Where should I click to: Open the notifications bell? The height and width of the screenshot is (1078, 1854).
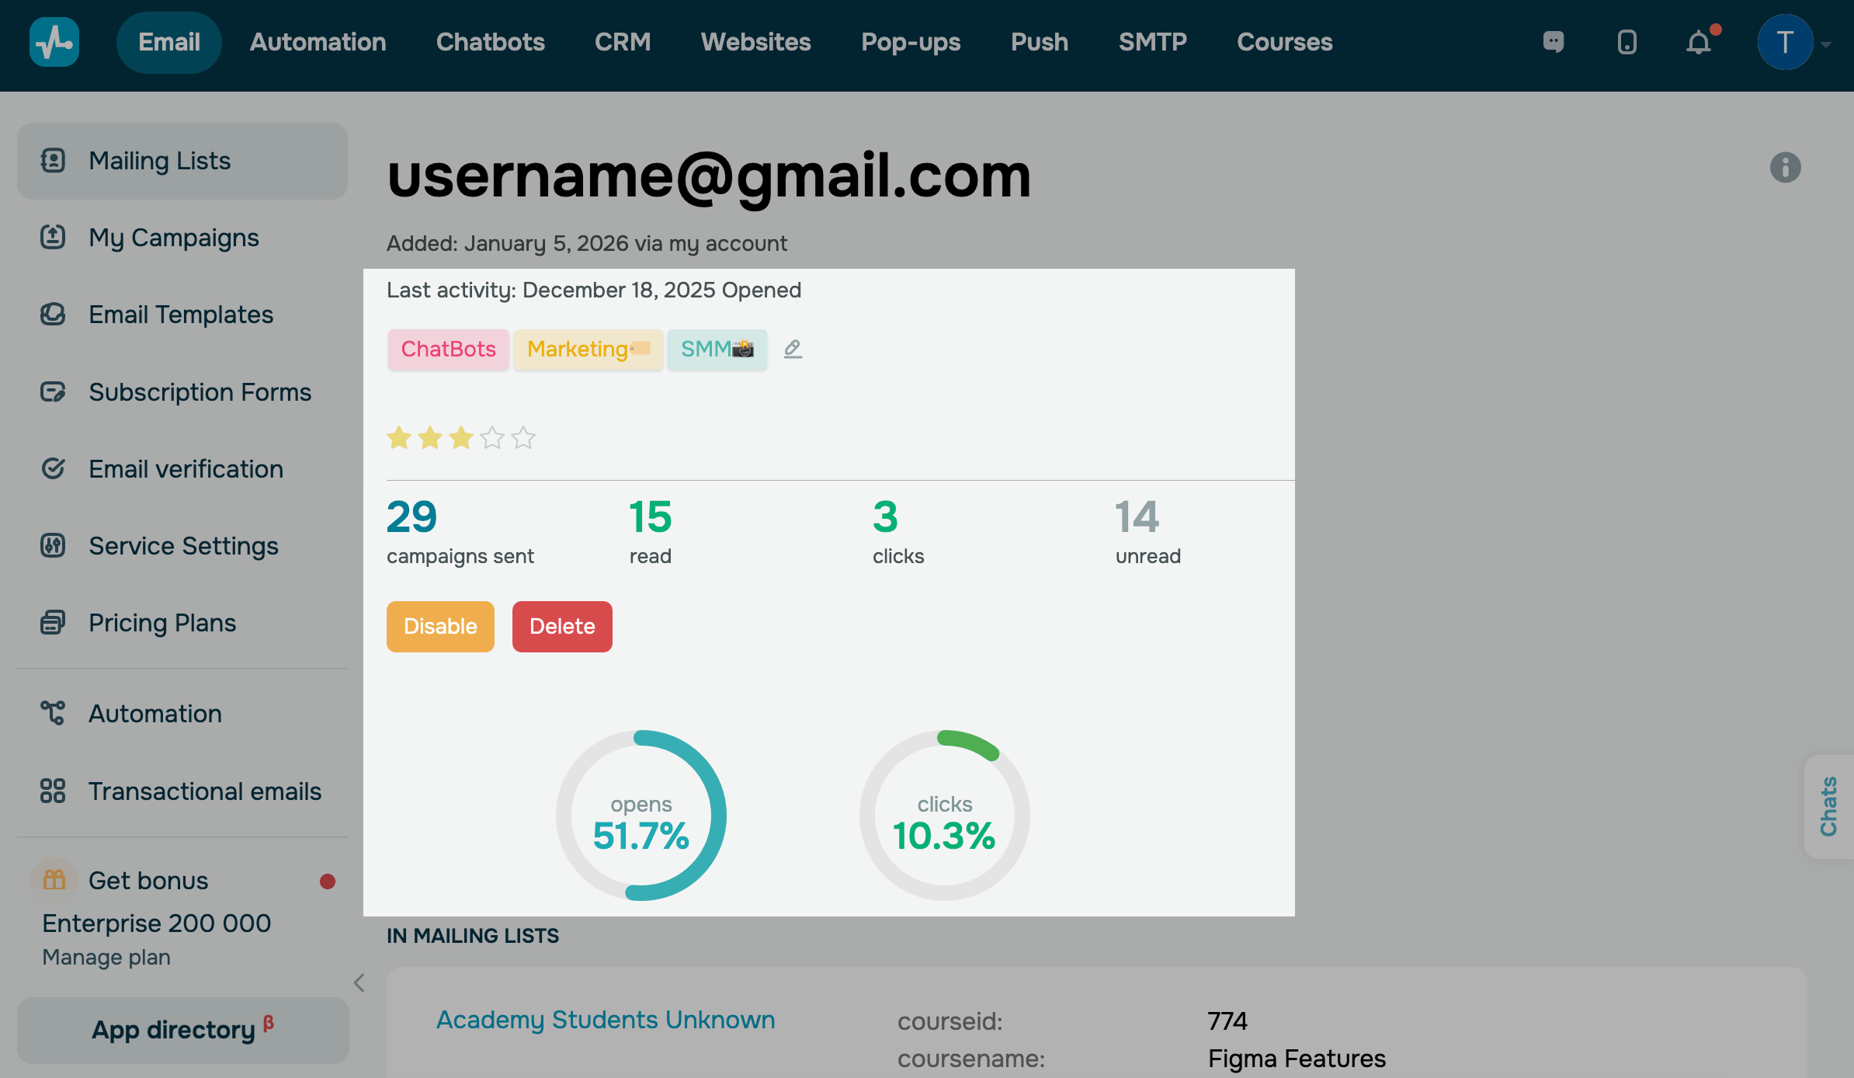(x=1699, y=42)
